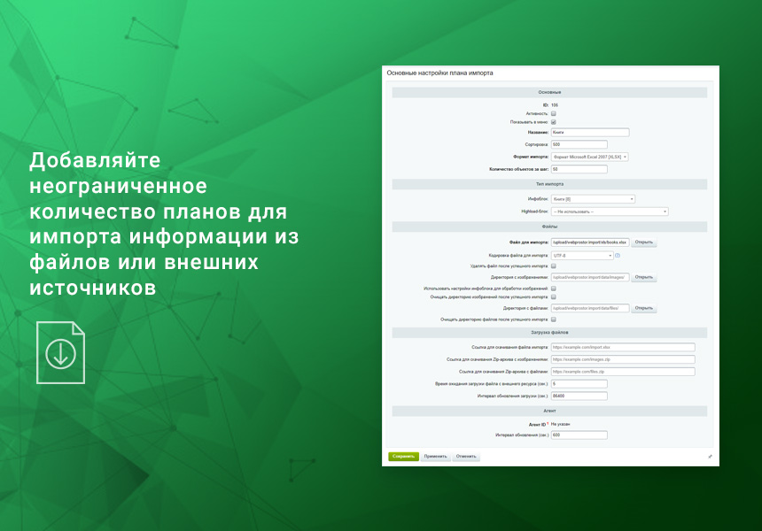762x531 pixels.
Task: Expand the Highload-блок dropdown
Action: (610, 212)
